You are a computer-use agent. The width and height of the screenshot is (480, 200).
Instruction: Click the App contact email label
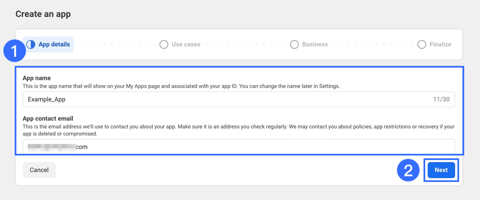[x=48, y=119]
